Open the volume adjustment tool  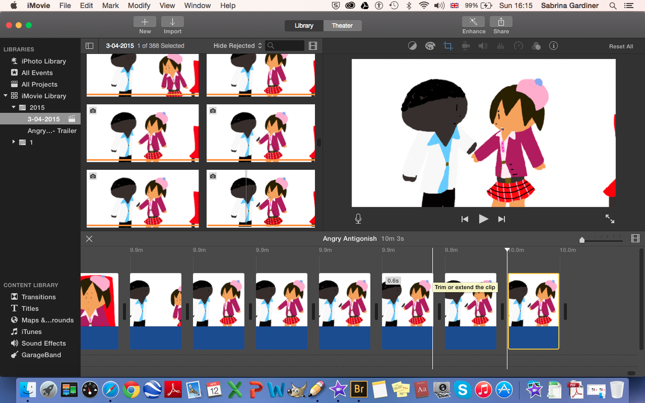(x=483, y=46)
